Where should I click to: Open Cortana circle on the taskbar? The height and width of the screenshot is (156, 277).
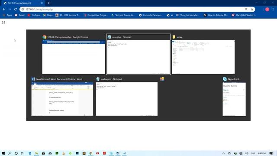click(x=16, y=153)
